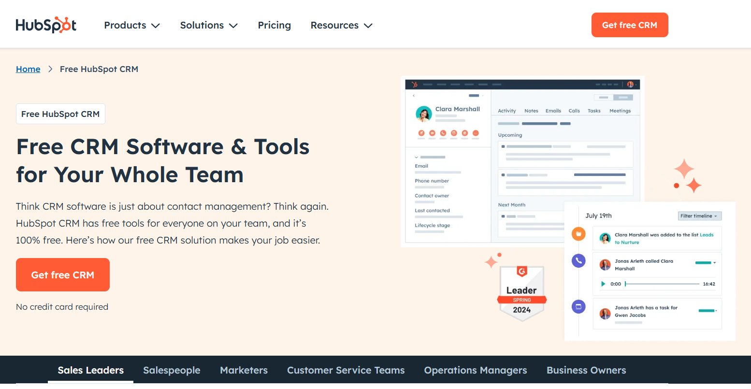The height and width of the screenshot is (389, 751).
Task: Click Clara Marshall's profile photo in the contact panel
Action: 424,114
